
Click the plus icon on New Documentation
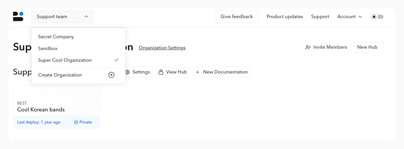pyautogui.click(x=198, y=72)
